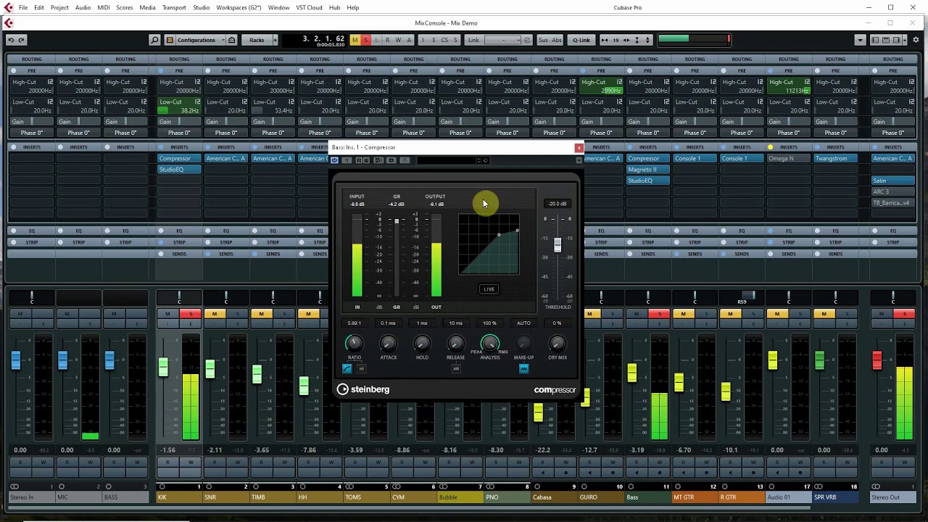This screenshot has width=928, height=522.
Task: Click the Racks button
Action: (257, 40)
